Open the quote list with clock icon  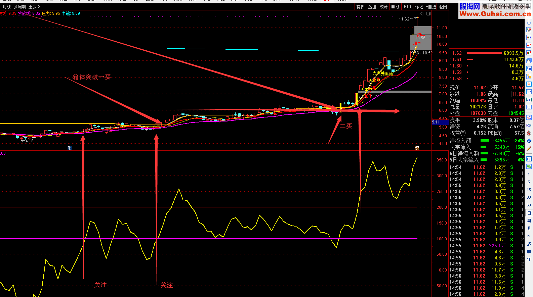pyautogui.click(x=529, y=30)
